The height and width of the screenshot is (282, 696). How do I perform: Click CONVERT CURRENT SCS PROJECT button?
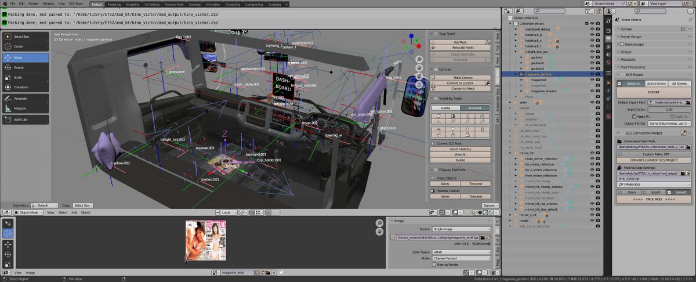tap(652, 160)
